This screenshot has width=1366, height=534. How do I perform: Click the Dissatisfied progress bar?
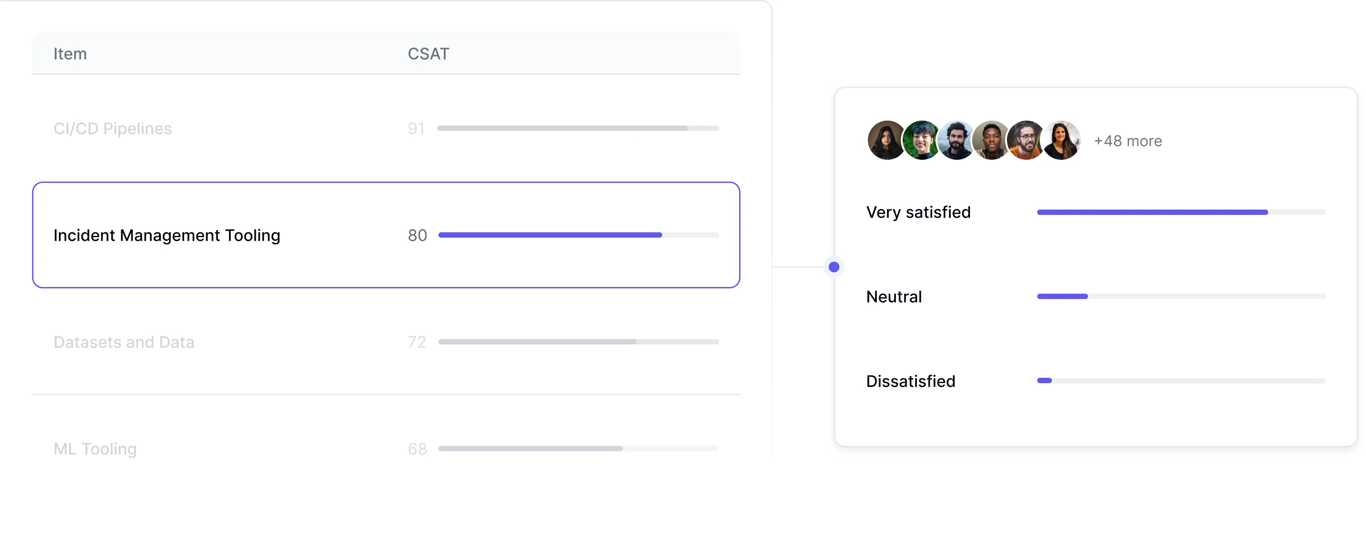tap(1180, 381)
